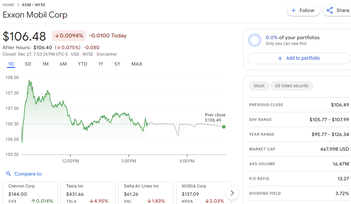
Task: Select the 1Y chart range
Action: coord(101,64)
